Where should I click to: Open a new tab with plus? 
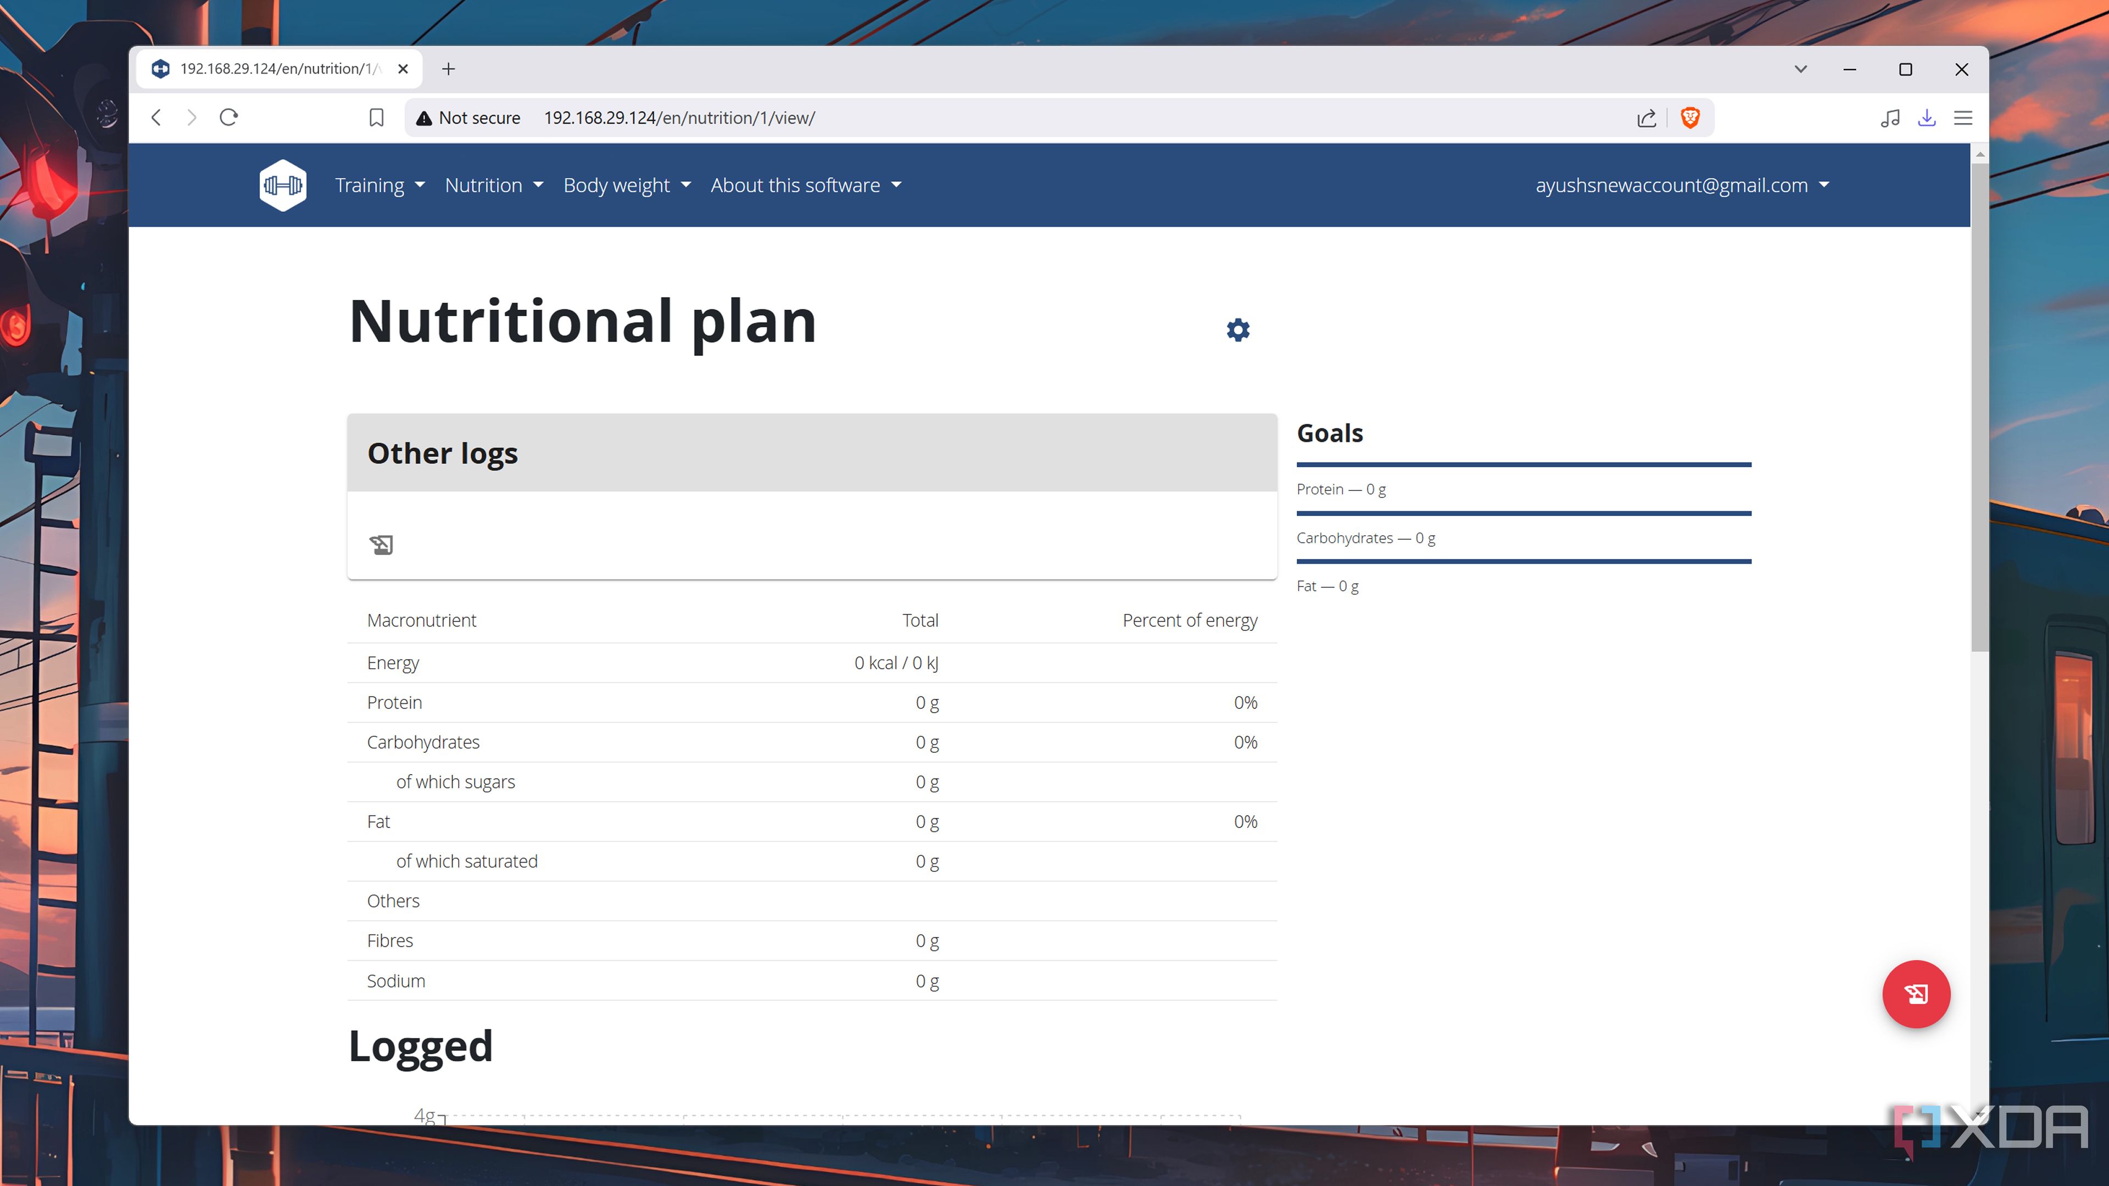pos(448,69)
